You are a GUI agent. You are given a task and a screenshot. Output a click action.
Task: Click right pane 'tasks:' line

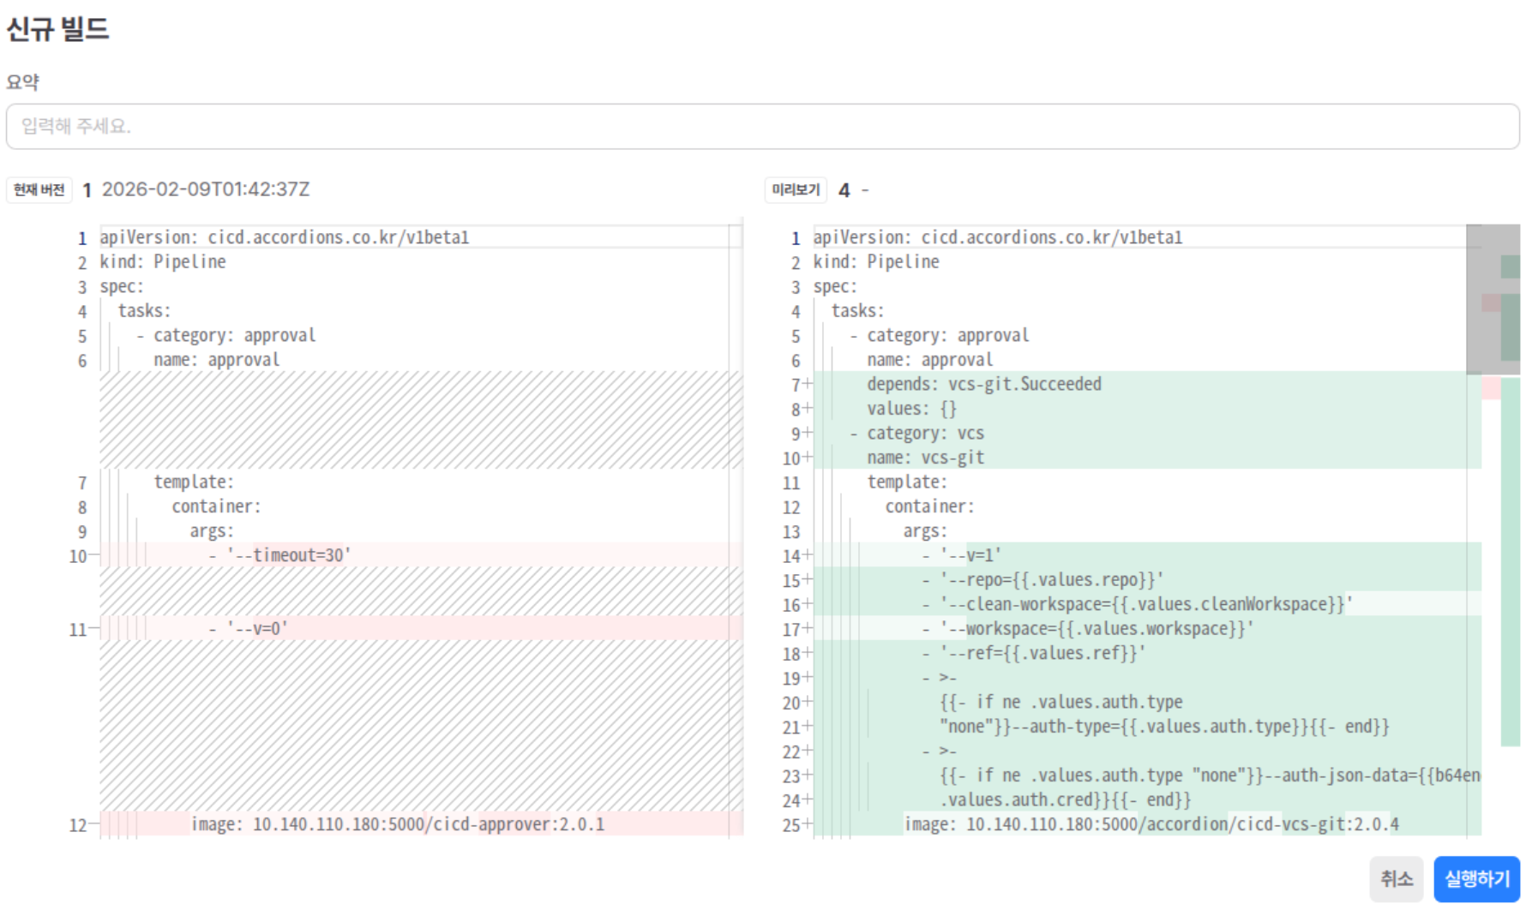click(857, 311)
